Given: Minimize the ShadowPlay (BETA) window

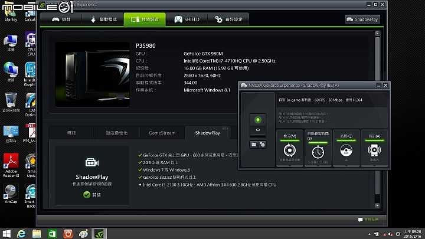Looking at the screenshot, I should (x=378, y=85).
